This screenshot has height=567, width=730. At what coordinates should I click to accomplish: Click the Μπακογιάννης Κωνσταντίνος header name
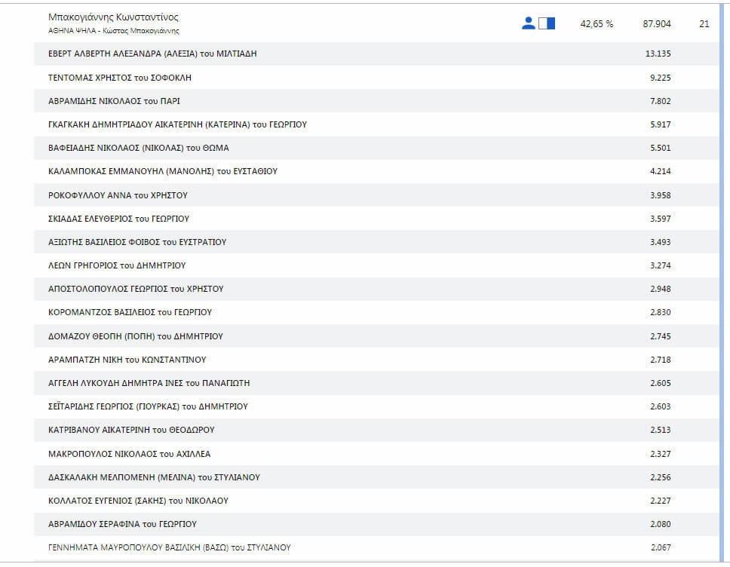click(113, 17)
